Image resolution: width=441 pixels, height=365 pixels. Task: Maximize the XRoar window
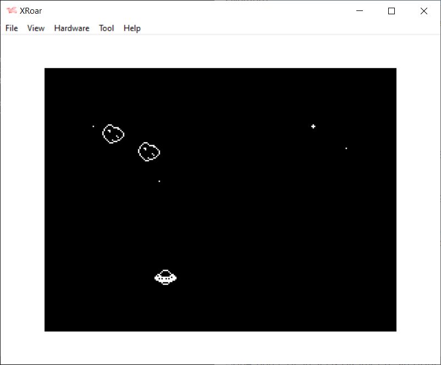point(392,11)
